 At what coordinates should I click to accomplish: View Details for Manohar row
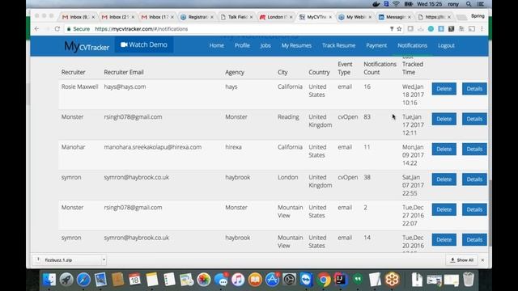click(x=474, y=149)
